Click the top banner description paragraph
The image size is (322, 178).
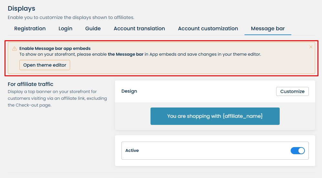coord(57,98)
